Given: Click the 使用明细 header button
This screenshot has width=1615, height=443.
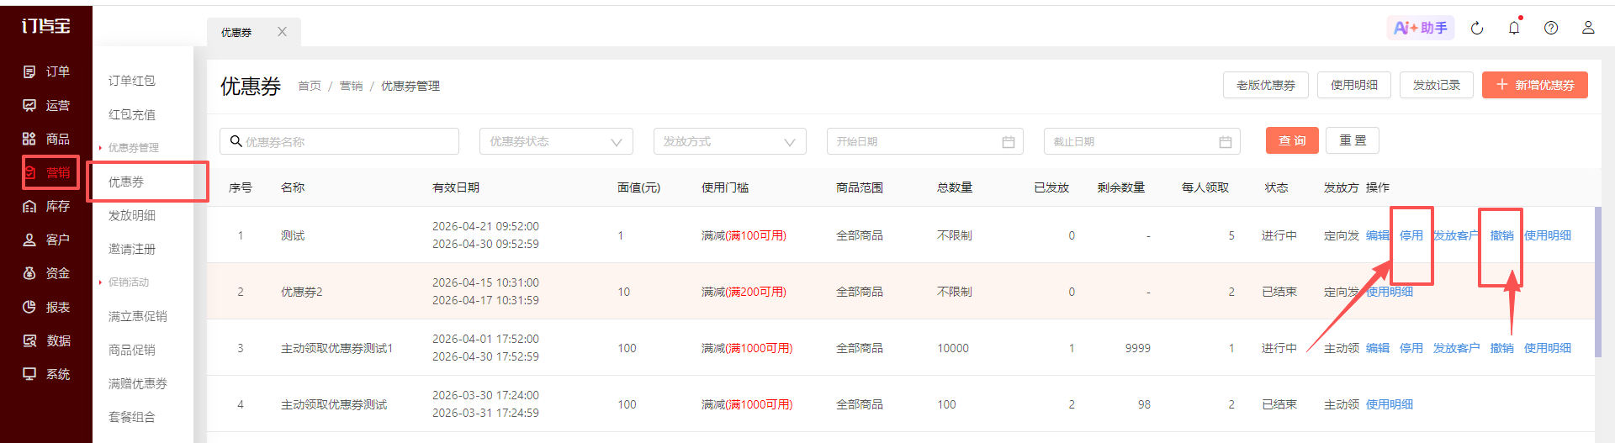Looking at the screenshot, I should (1354, 85).
